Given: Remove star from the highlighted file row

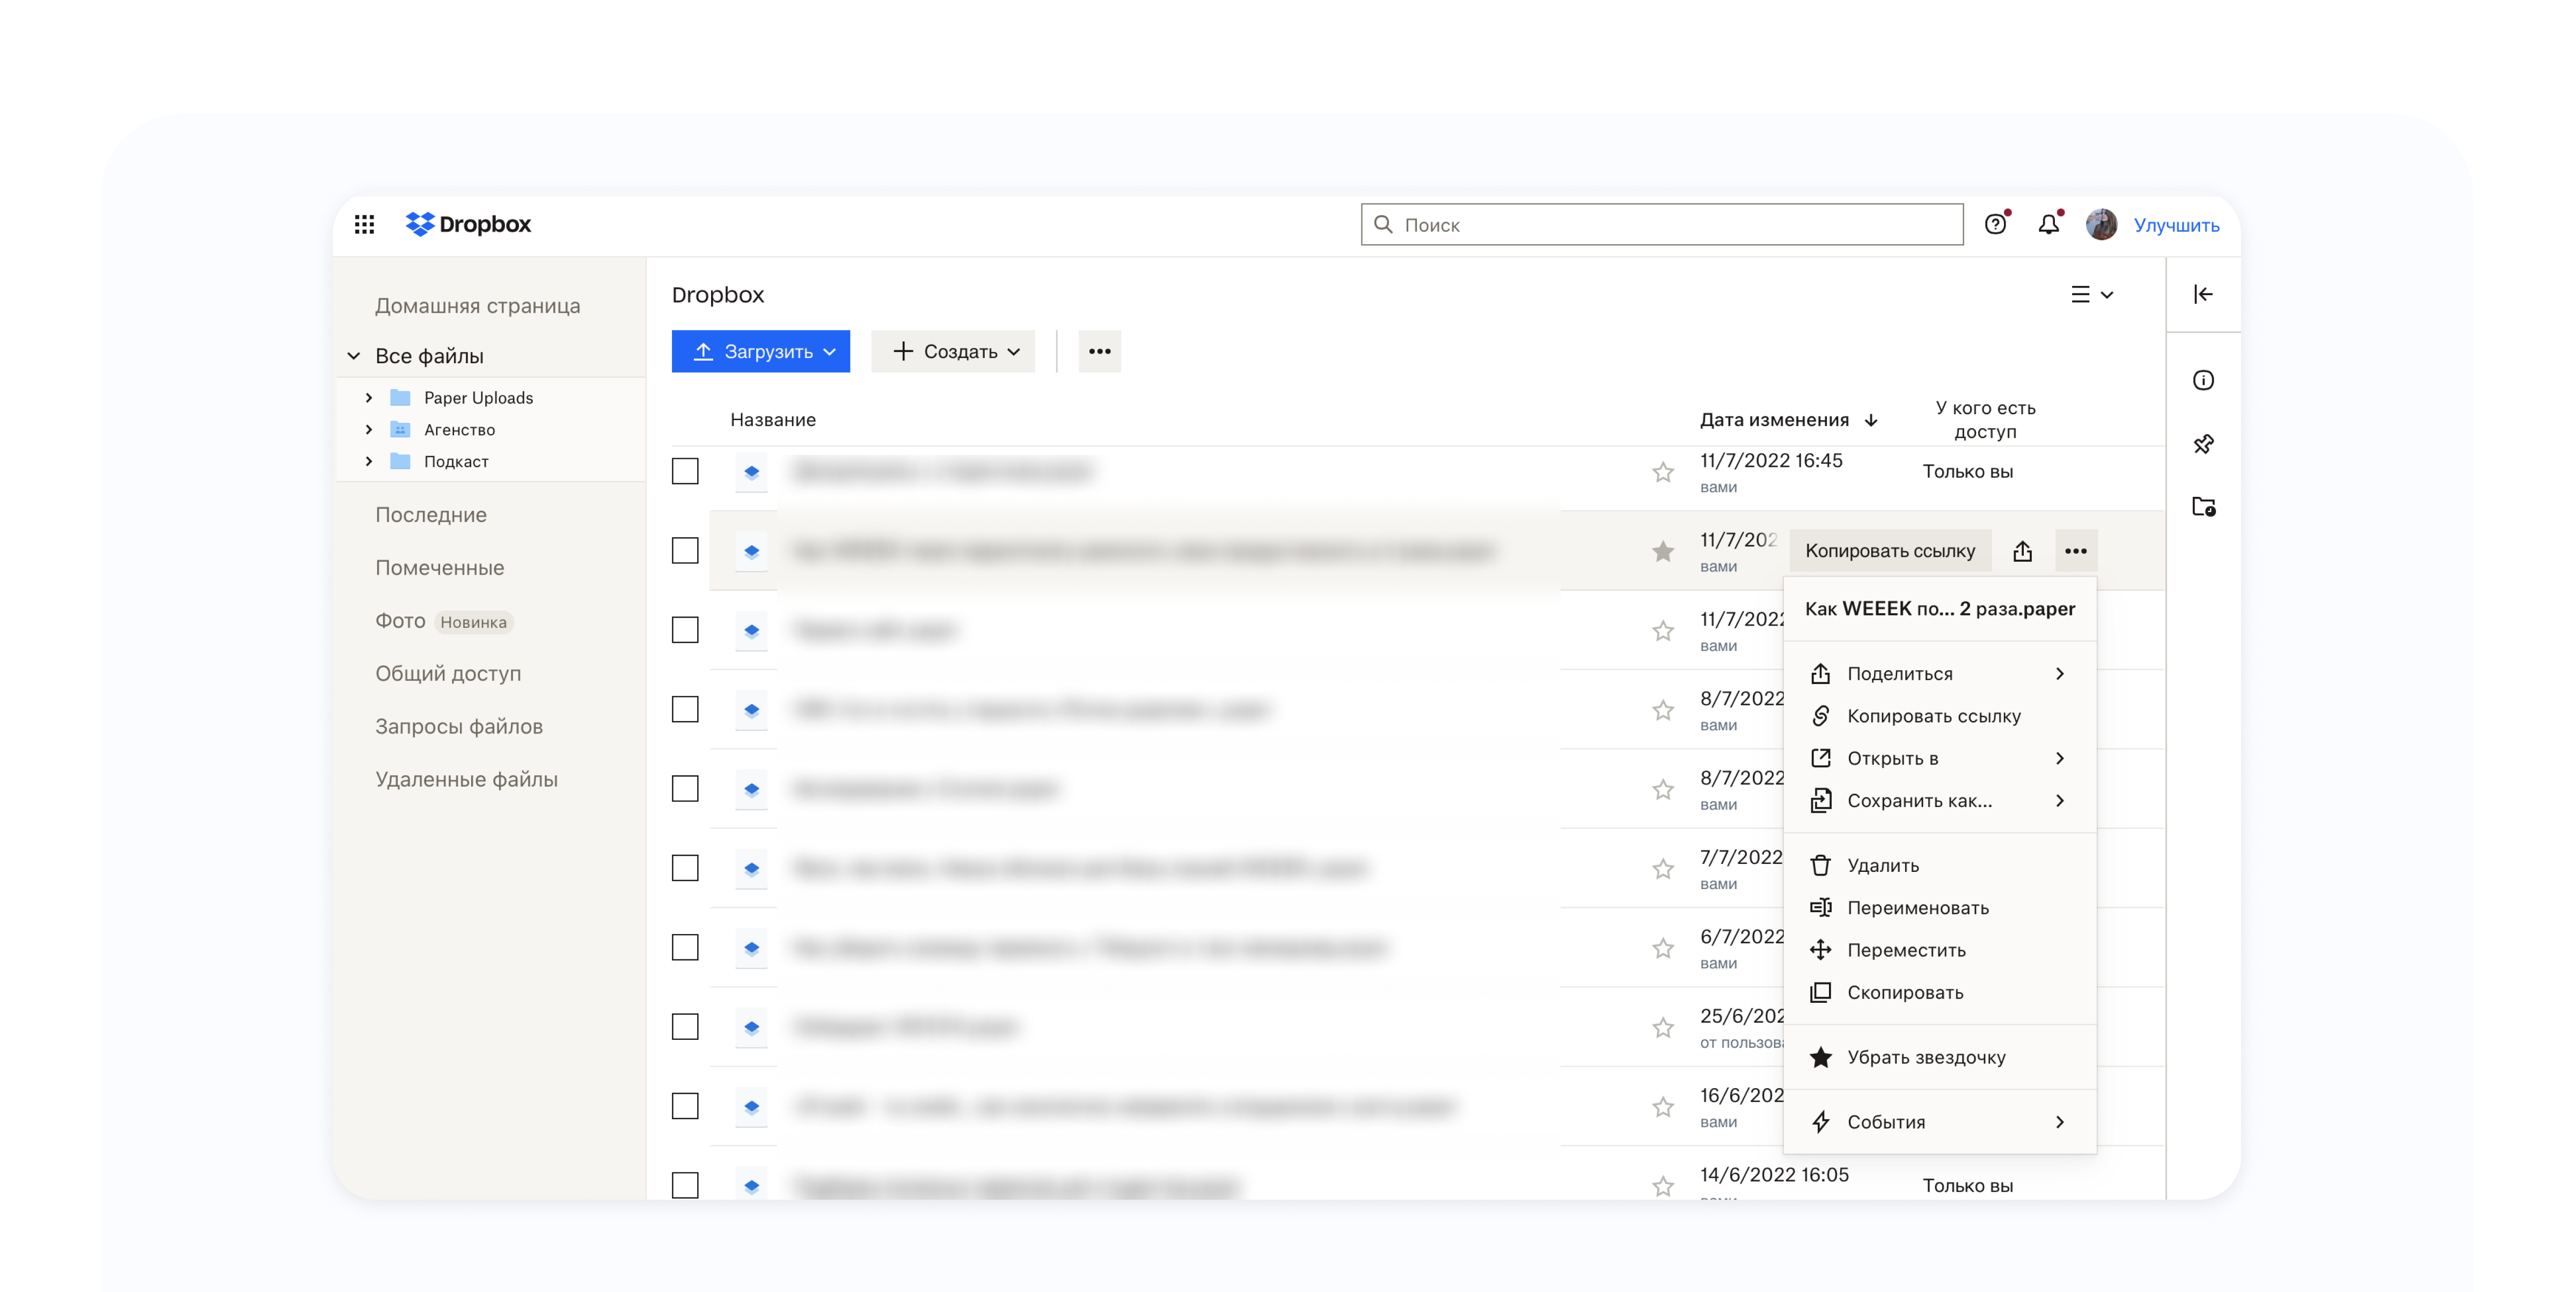Looking at the screenshot, I should pos(1662,551).
